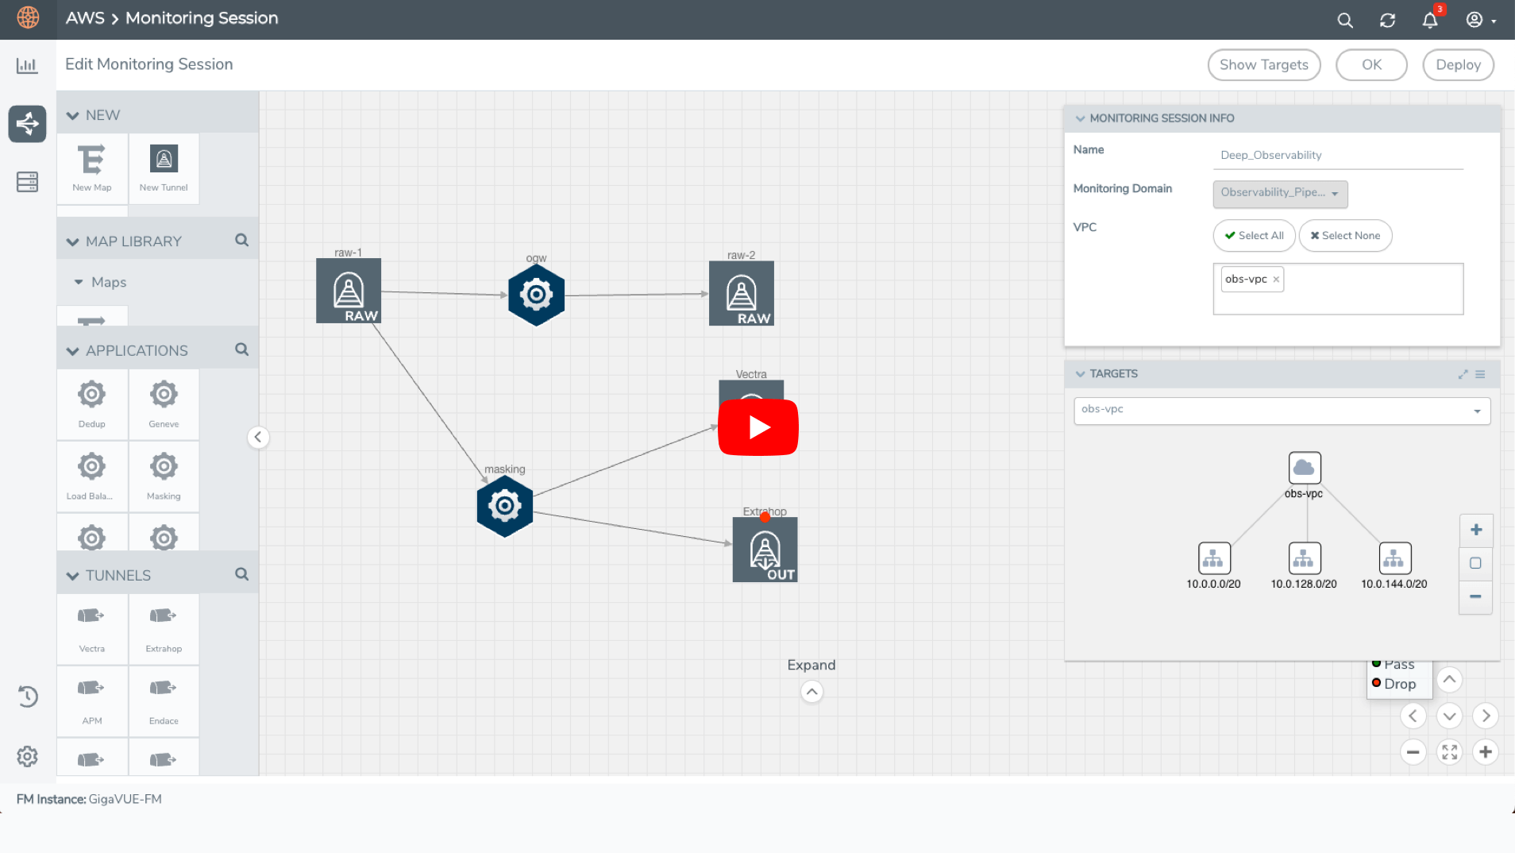The width and height of the screenshot is (1515, 853).
Task: Collapse the TARGETS panel
Action: click(1080, 374)
